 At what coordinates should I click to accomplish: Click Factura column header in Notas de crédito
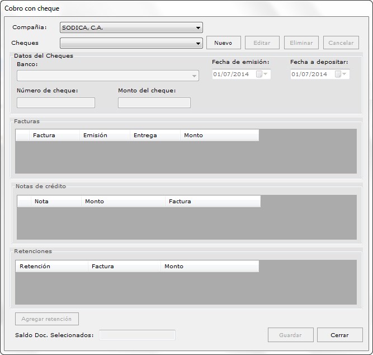[x=213, y=202]
